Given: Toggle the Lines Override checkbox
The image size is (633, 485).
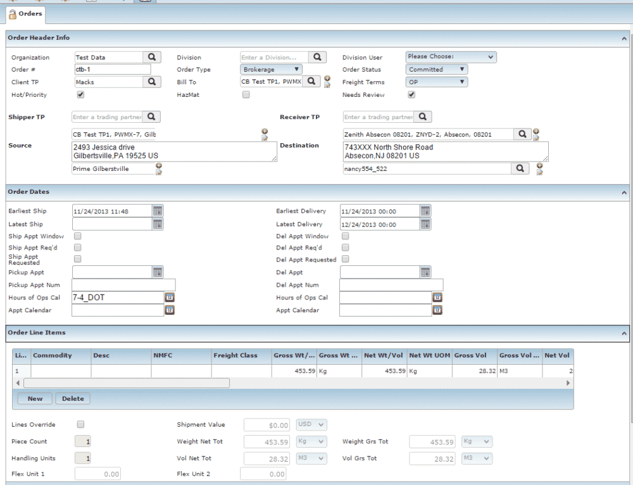Looking at the screenshot, I should point(80,424).
